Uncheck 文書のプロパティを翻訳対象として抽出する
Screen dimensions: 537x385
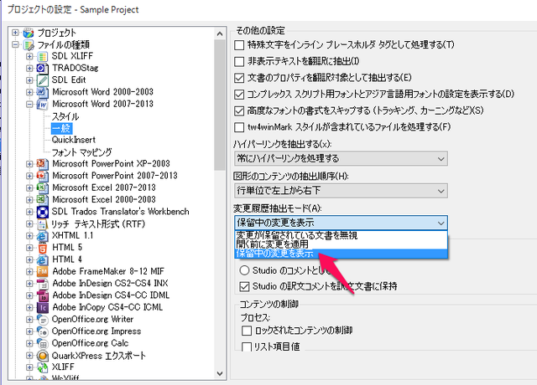[x=239, y=78]
